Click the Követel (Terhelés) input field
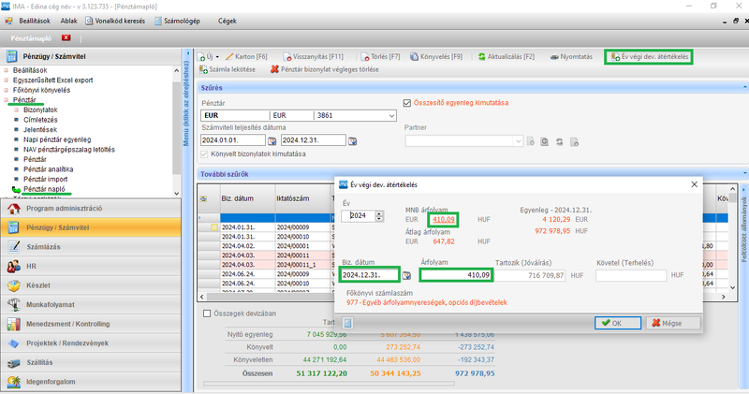Image resolution: width=749 pixels, height=394 pixels. click(x=630, y=275)
